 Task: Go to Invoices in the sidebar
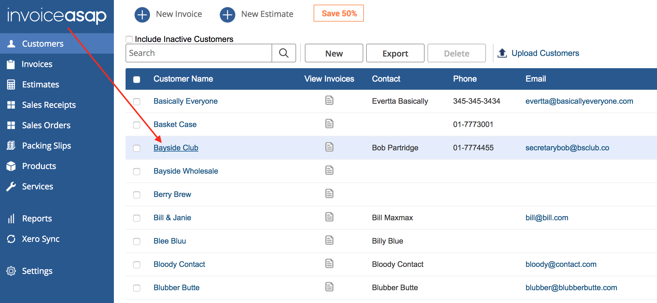coord(57,64)
